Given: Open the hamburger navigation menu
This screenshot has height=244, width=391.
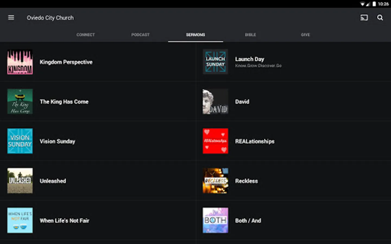Looking at the screenshot, I should click(11, 18).
